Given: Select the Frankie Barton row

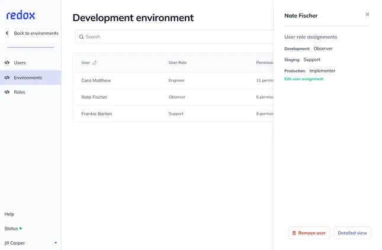Looking at the screenshot, I should [x=173, y=114].
